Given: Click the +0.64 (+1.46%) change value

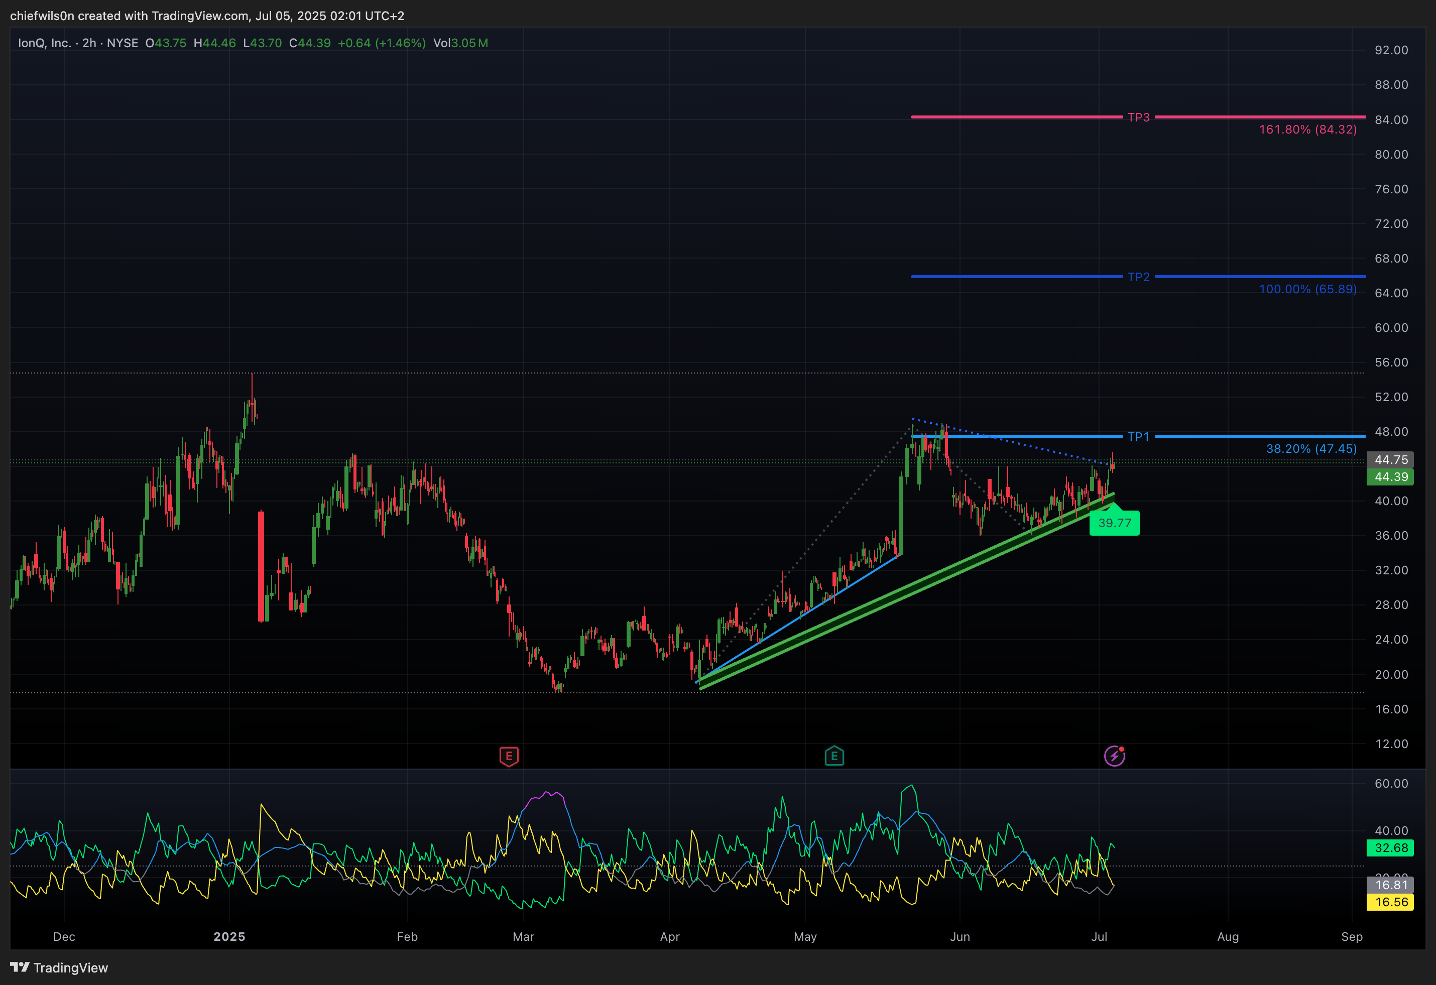Looking at the screenshot, I should click(x=381, y=43).
